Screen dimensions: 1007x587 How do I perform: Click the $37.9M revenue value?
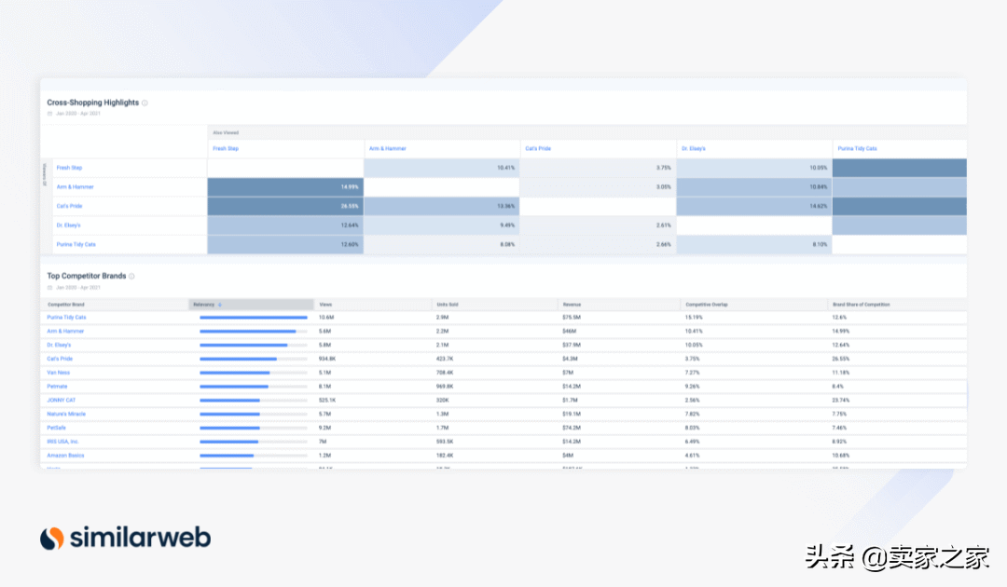point(572,345)
